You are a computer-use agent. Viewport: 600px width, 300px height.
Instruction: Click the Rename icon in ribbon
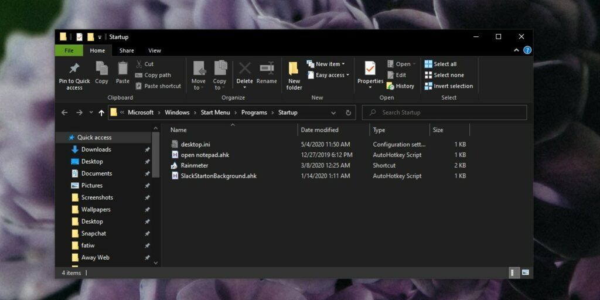coord(267,69)
